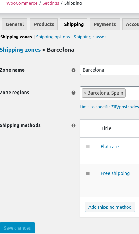
Task: Focus the Zone name input field
Action: click(x=109, y=70)
